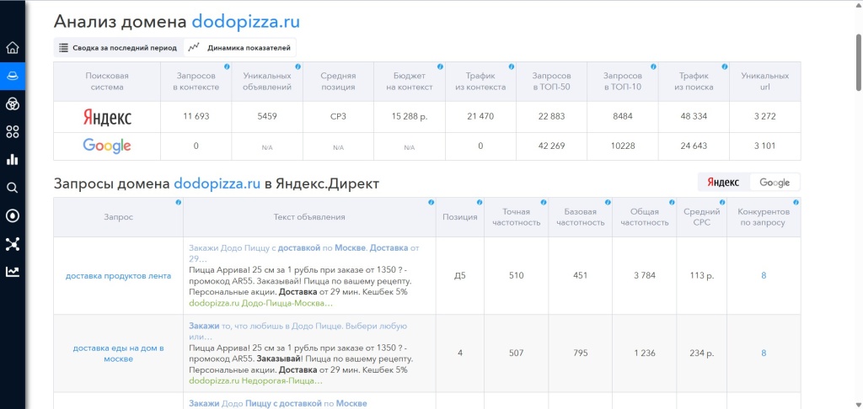
Task: Select average CPC value 234 р.
Action: [702, 353]
